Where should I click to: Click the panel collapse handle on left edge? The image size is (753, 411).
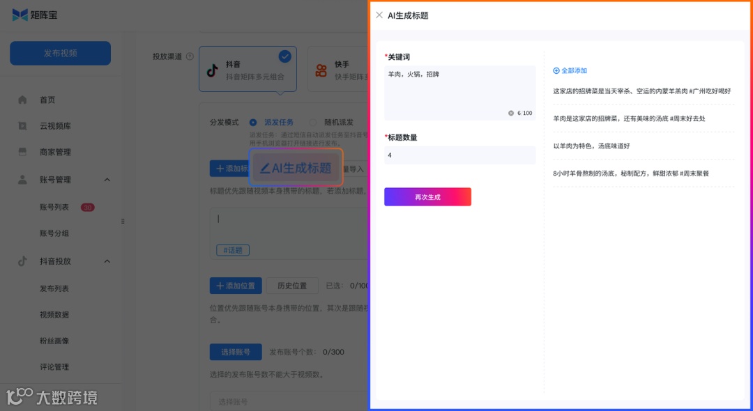(x=122, y=221)
